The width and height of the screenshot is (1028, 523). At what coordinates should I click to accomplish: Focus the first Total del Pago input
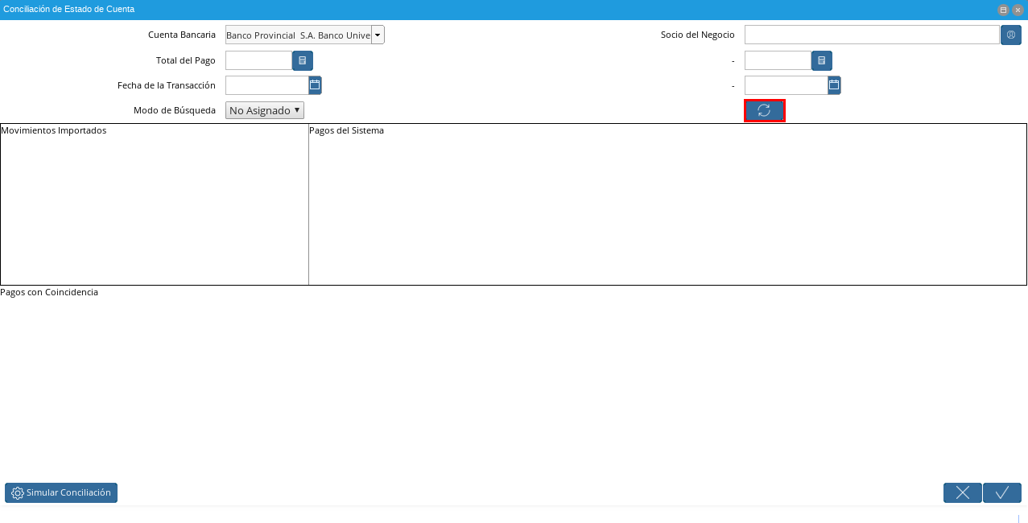258,60
